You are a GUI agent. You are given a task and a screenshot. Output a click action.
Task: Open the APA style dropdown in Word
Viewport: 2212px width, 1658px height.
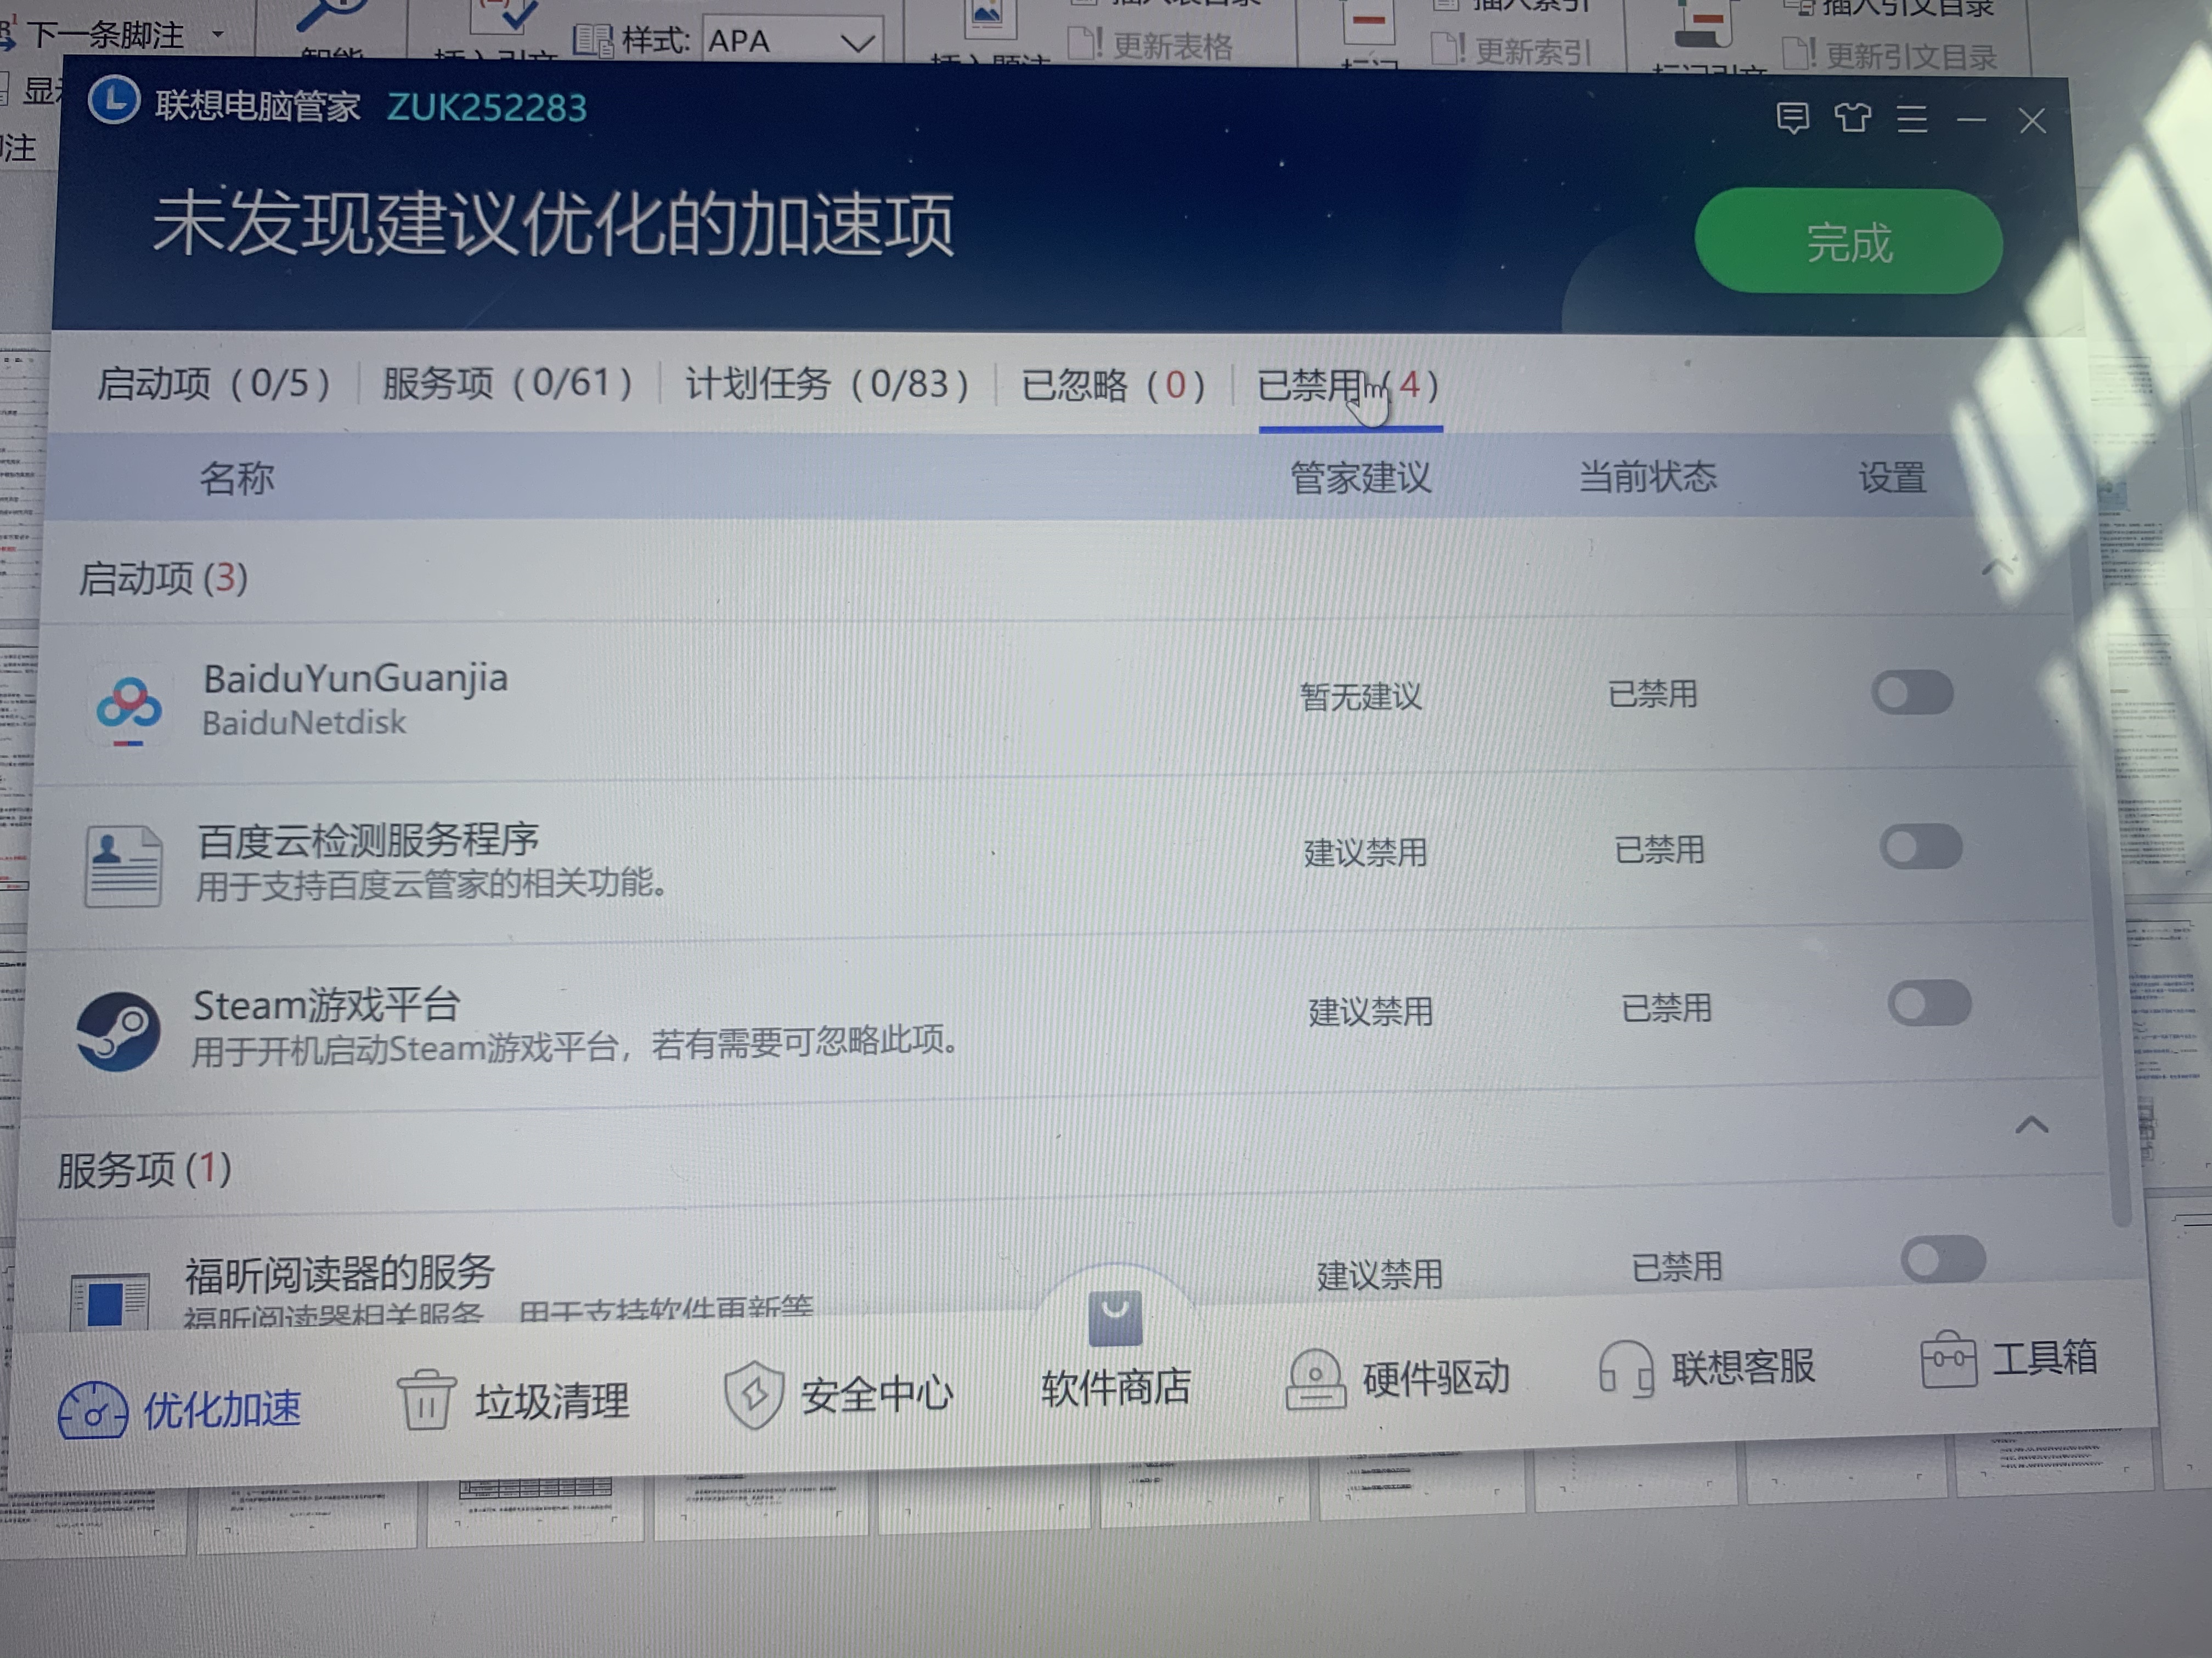[x=858, y=42]
